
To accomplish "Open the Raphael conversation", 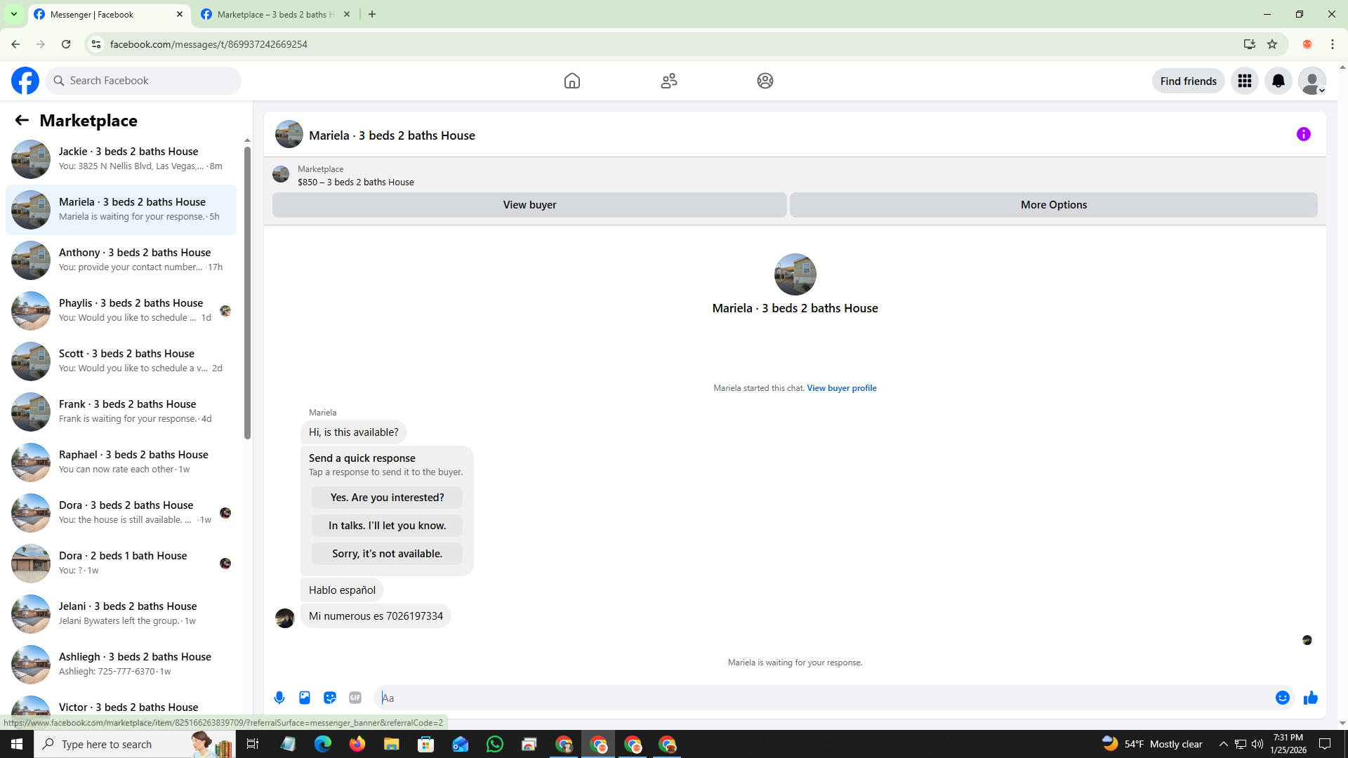I will click(121, 463).
